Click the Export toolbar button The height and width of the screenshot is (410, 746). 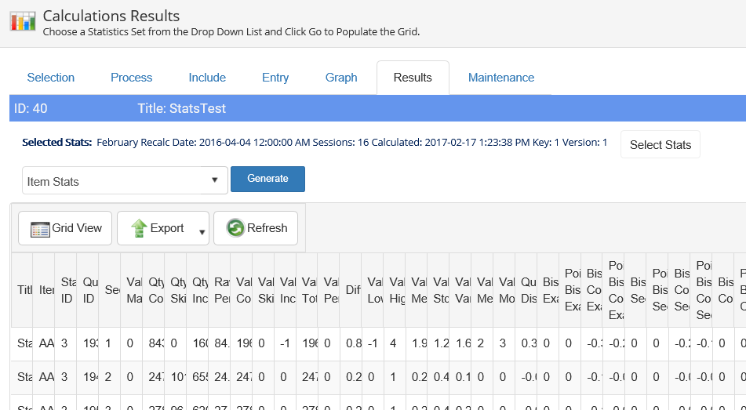click(157, 228)
